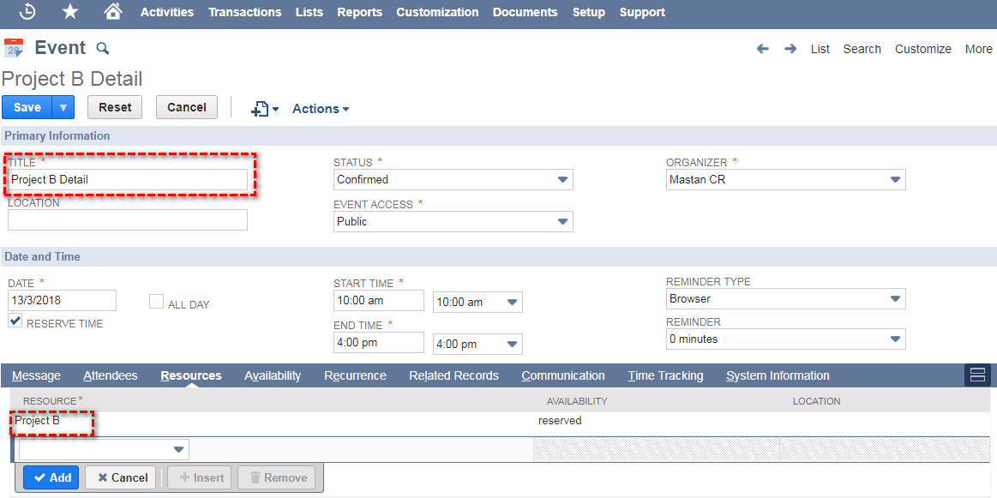Navigate forward with the right arrow

coord(787,49)
